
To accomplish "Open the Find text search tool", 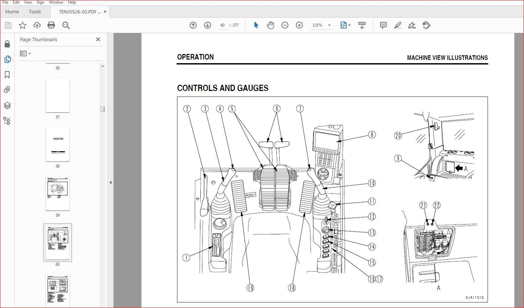I will 66,25.
